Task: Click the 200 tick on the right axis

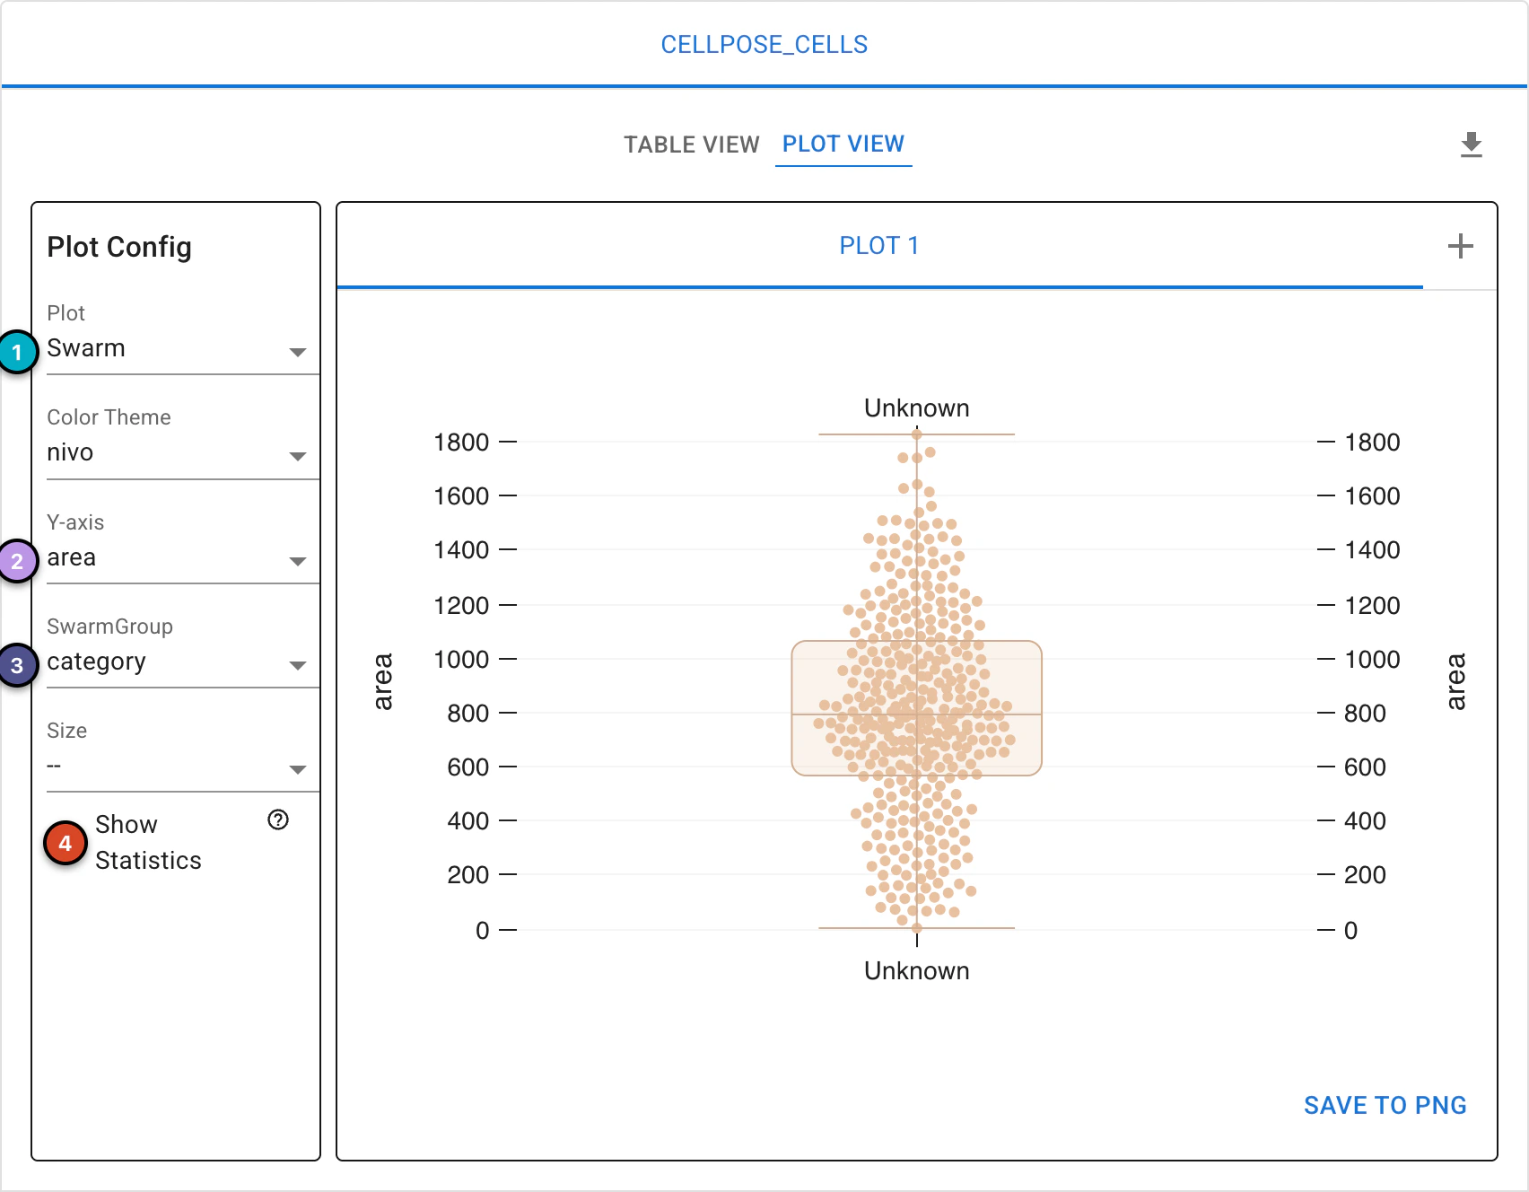Action: click(x=1365, y=875)
